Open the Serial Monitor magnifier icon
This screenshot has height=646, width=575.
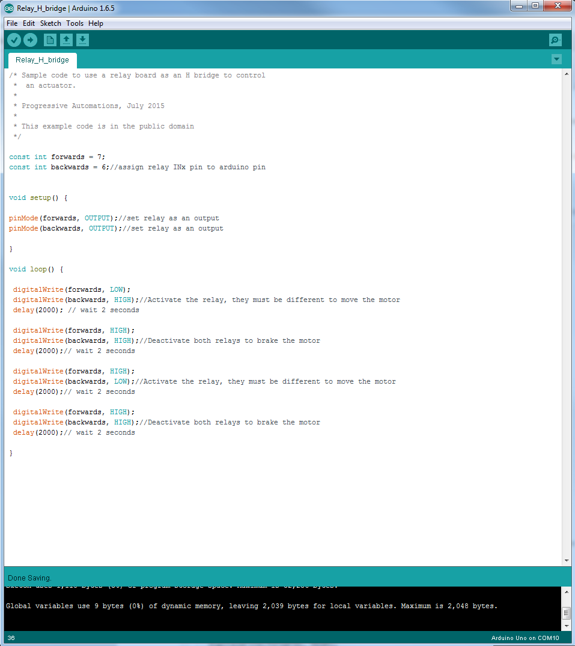[x=555, y=40]
